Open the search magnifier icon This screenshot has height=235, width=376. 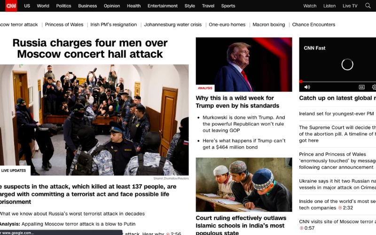point(368,6)
